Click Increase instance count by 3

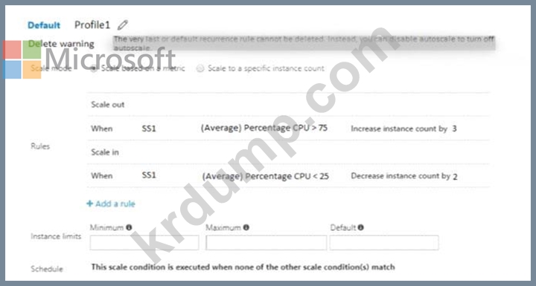tap(403, 129)
